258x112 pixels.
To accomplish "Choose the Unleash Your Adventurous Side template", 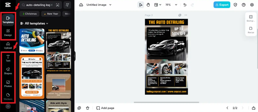I will pos(59,86).
